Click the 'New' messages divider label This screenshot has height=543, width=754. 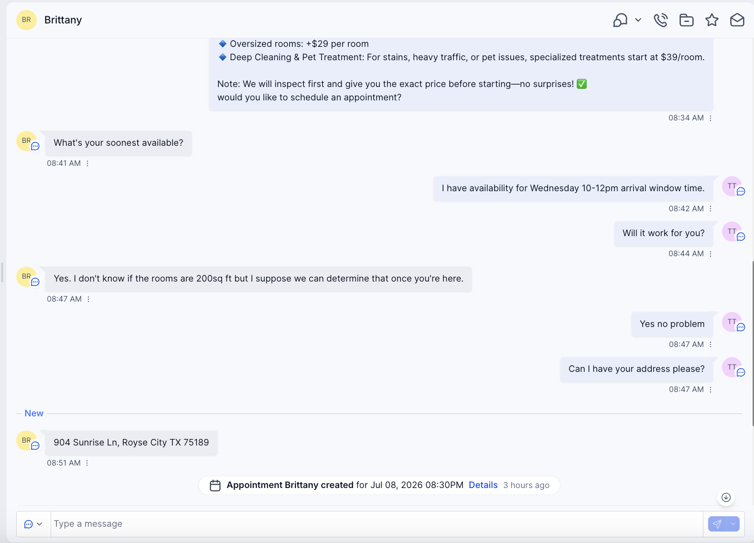[34, 413]
